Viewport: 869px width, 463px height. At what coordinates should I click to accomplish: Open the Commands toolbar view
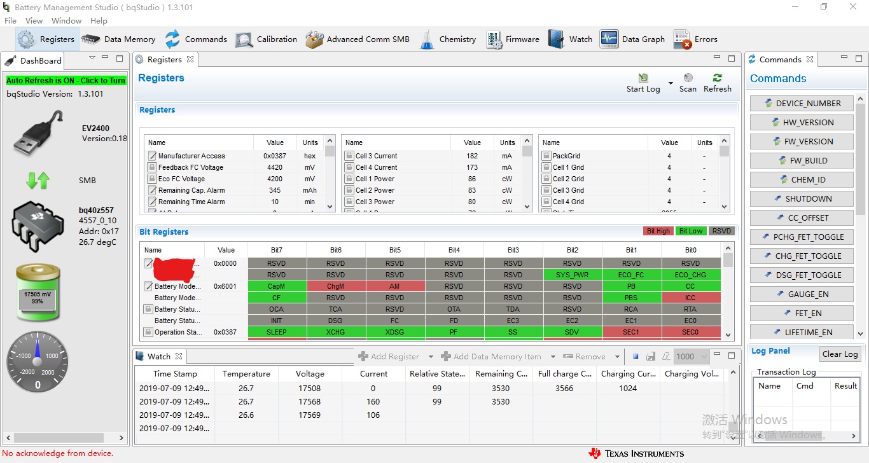[x=195, y=39]
